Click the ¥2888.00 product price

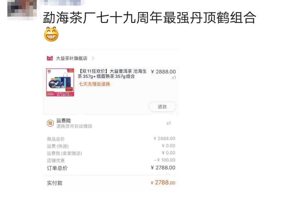click(163, 72)
